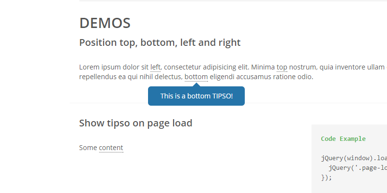Click the closing "});" code line
387x193 pixels.
point(327,177)
